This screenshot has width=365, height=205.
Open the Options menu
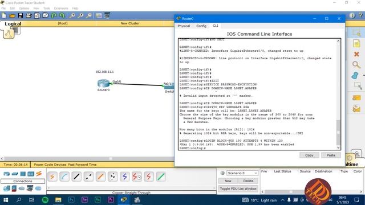tap(24, 8)
